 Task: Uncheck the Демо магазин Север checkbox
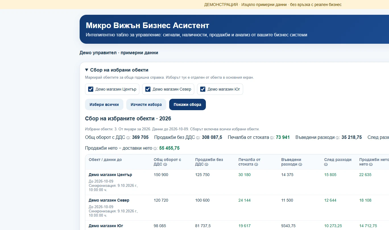148,89
